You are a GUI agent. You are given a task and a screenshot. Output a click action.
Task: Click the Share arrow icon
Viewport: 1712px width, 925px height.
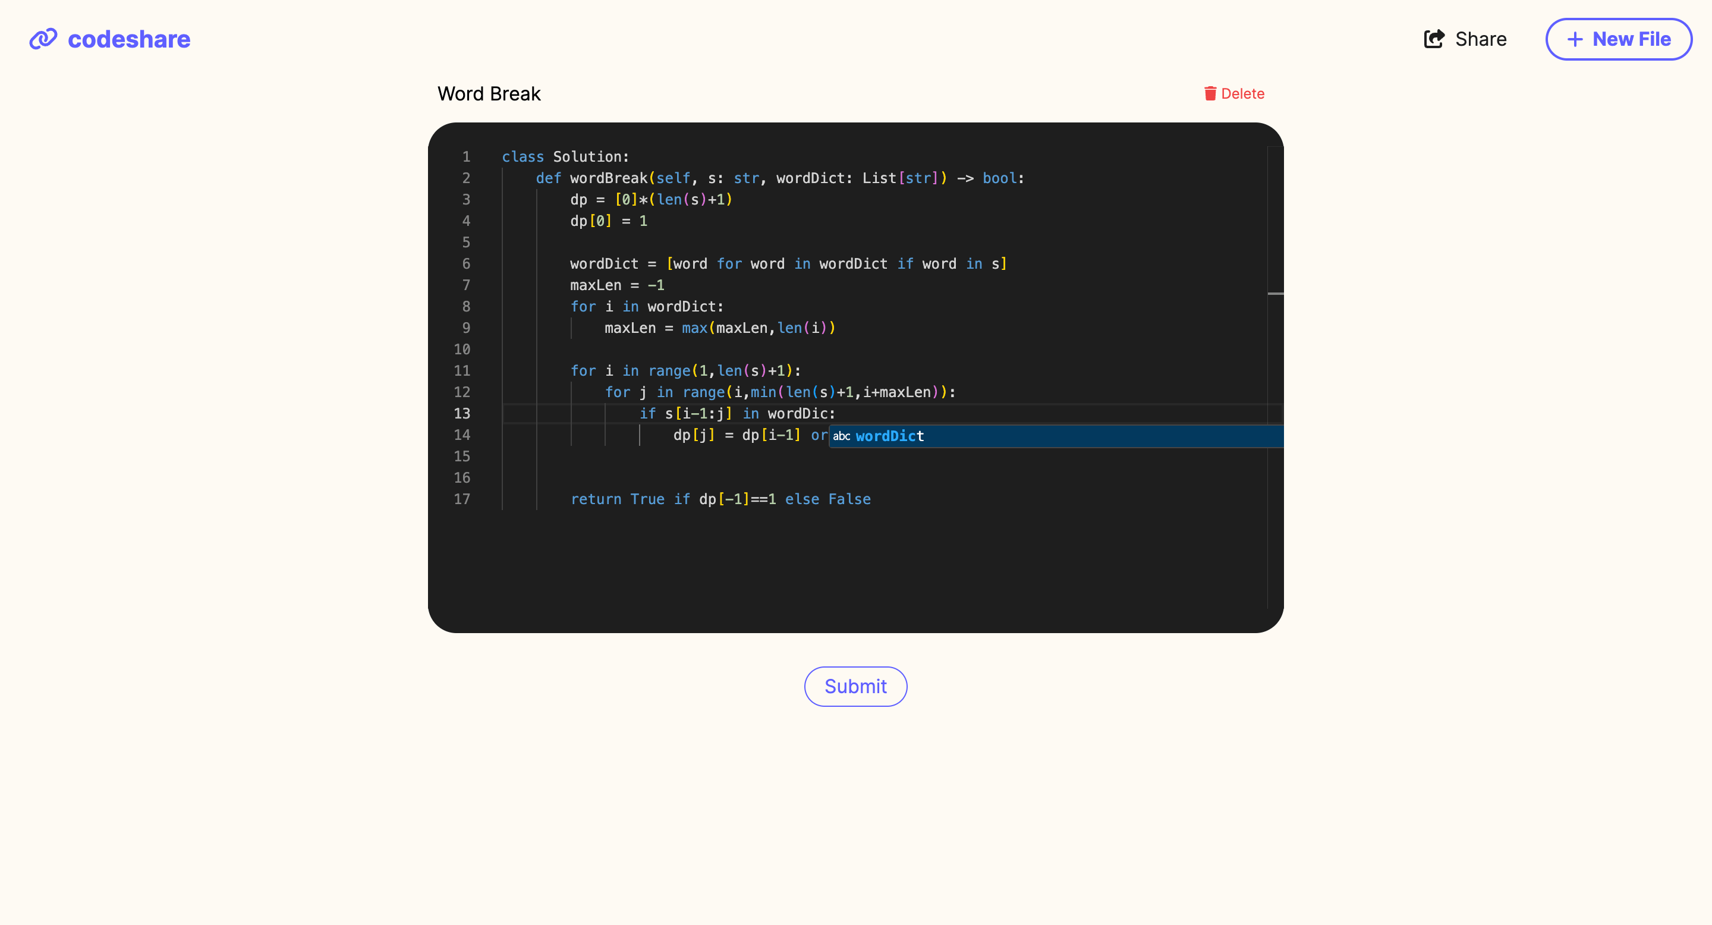coord(1434,39)
